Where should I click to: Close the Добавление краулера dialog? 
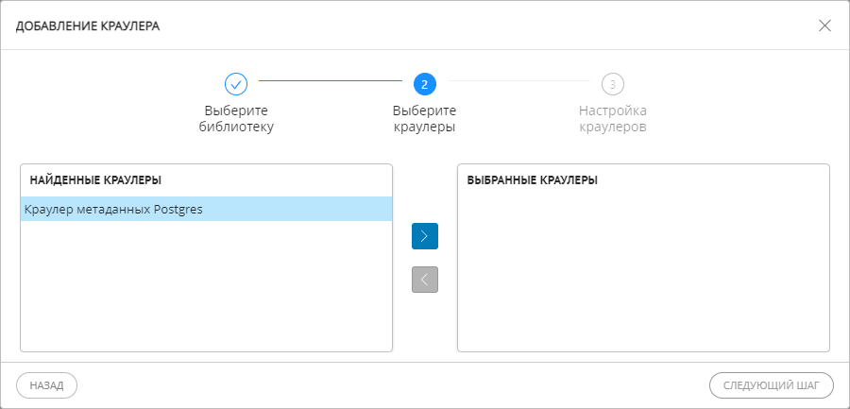[x=824, y=26]
